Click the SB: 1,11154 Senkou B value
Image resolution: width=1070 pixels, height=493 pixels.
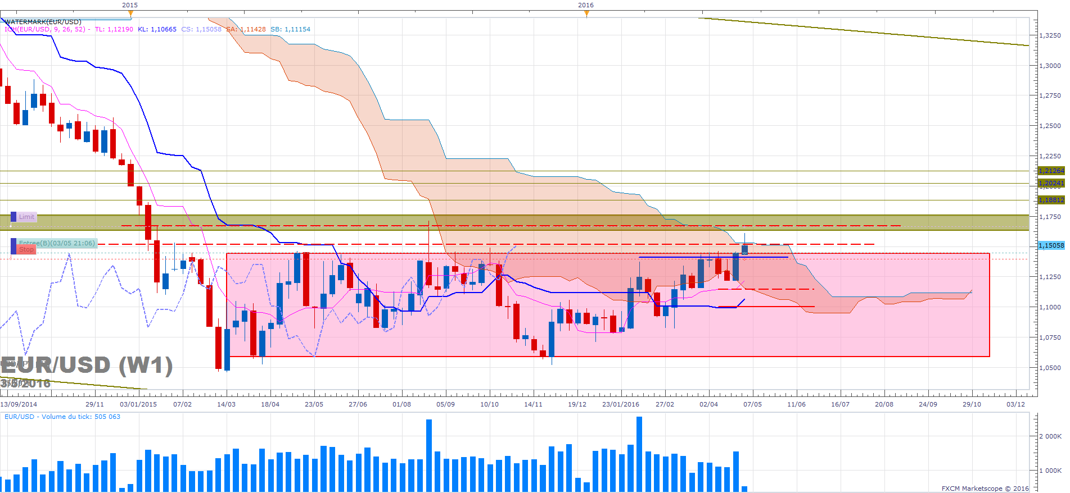click(290, 29)
